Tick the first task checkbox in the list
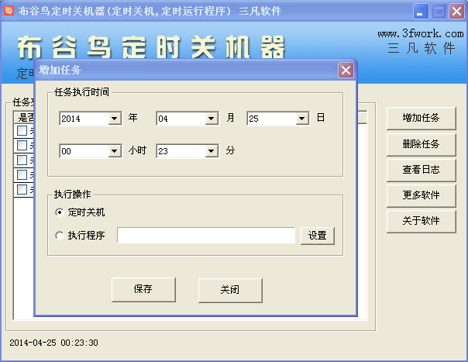Viewport: 468px width, 362px height. (x=22, y=130)
